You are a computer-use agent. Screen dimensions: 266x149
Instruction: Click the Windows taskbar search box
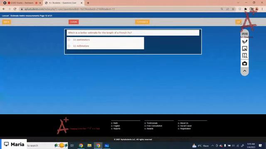[x=47, y=145]
